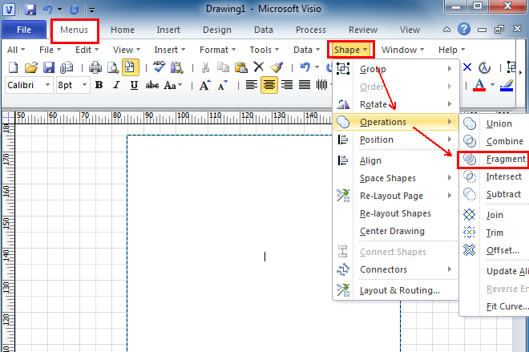The width and height of the screenshot is (529, 352).
Task: Select Join in the Operations submenu
Action: [493, 215]
